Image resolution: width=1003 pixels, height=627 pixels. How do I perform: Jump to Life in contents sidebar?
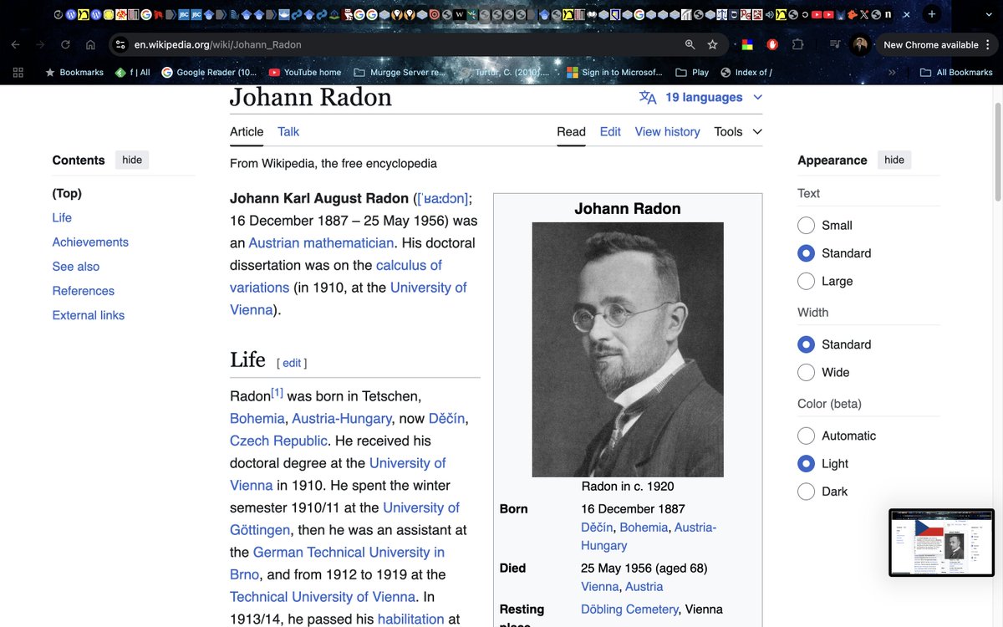[x=62, y=217]
